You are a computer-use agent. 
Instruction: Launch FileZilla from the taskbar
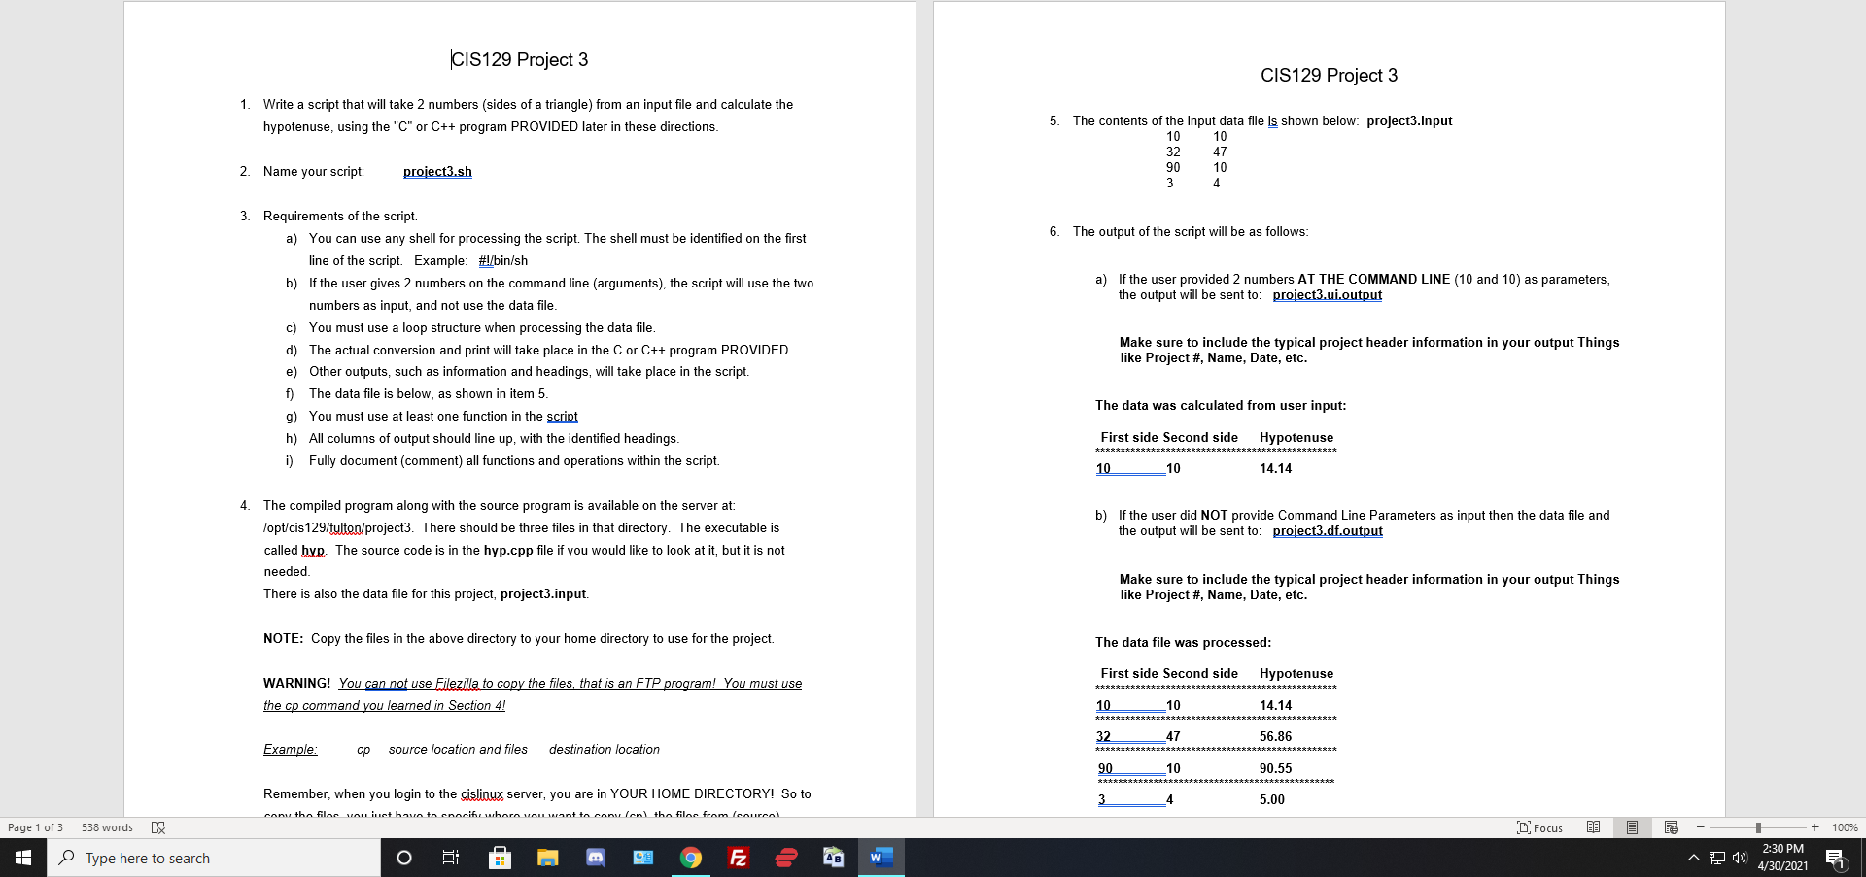739,858
